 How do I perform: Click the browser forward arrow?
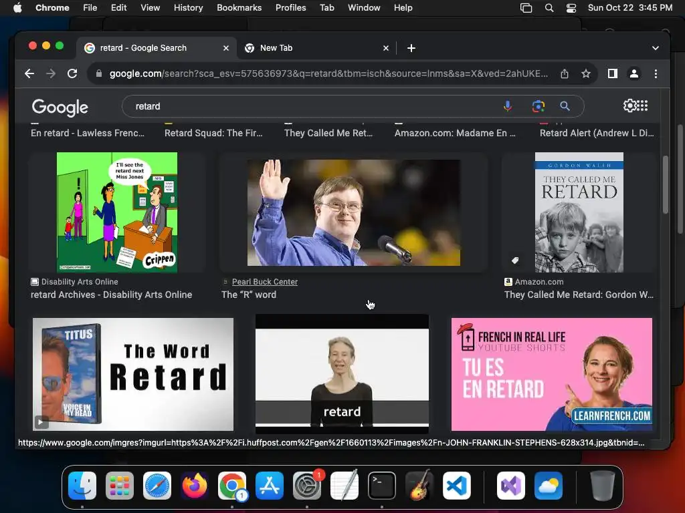point(51,73)
